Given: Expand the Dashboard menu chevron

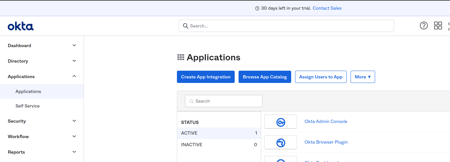Looking at the screenshot, I should click(74, 46).
